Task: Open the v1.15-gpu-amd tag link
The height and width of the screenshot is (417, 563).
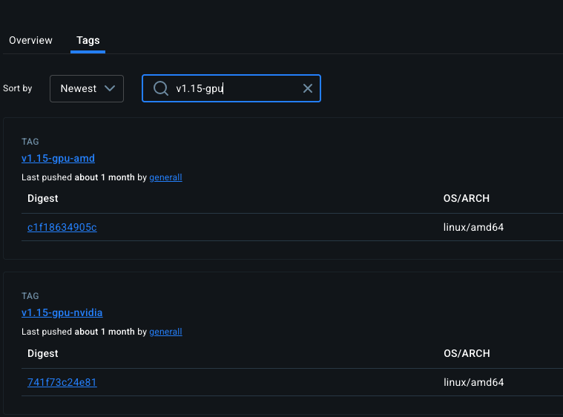Action: pos(58,158)
